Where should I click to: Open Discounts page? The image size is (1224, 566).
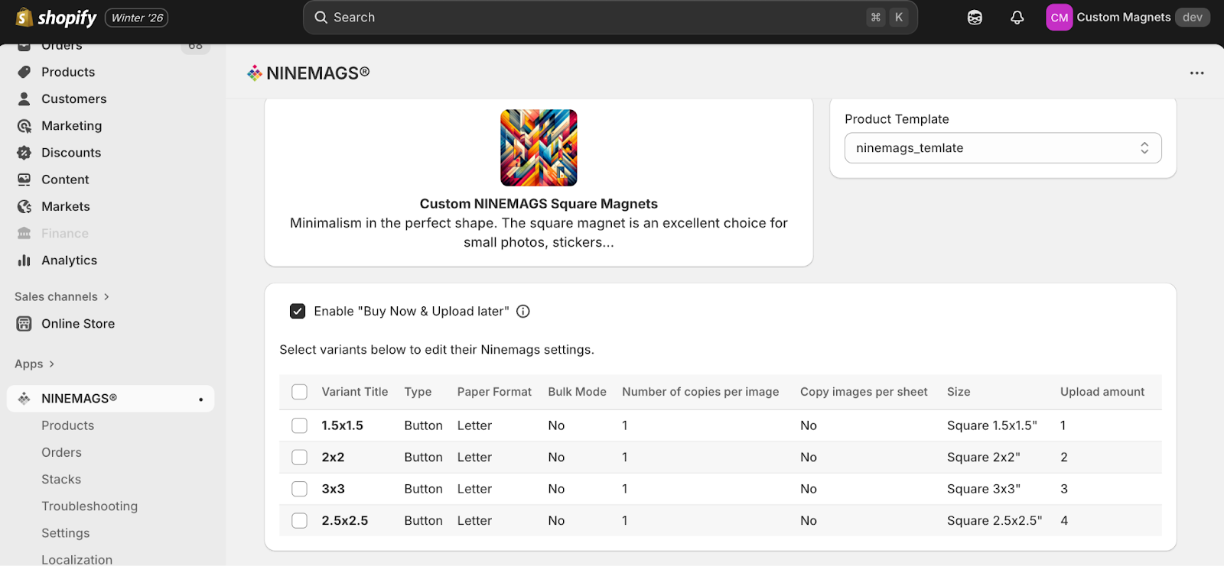tap(71, 153)
